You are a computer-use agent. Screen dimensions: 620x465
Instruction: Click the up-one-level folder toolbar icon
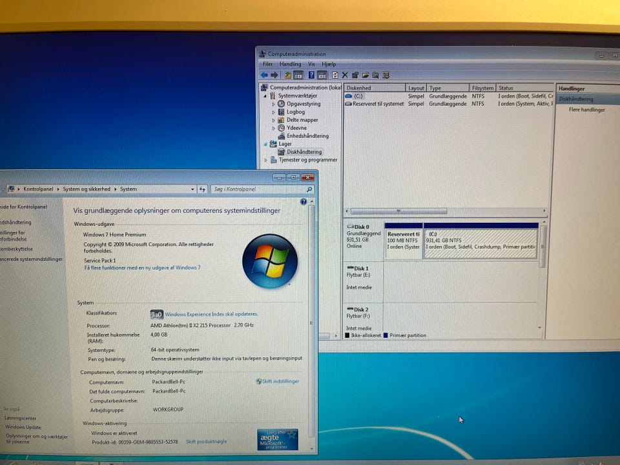coord(288,75)
